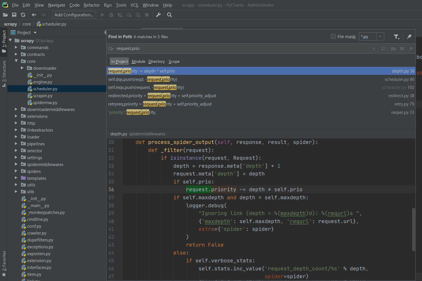Select the reqser.py 33 search result
Viewport: 422px width, 281px height.
click(261, 112)
